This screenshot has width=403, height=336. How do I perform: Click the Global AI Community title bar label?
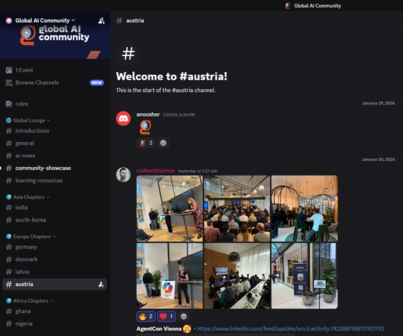[317, 6]
